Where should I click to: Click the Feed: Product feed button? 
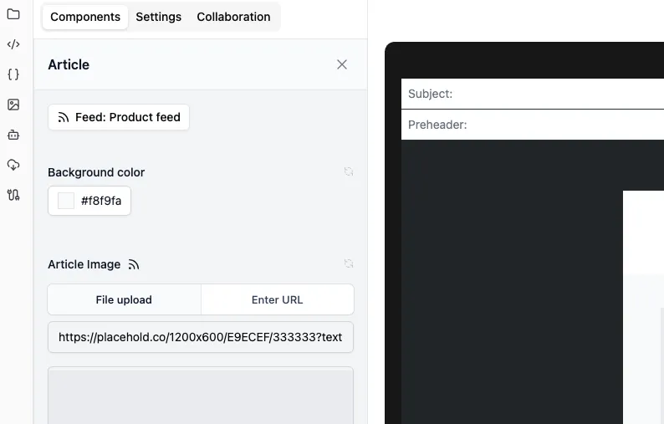pos(119,117)
